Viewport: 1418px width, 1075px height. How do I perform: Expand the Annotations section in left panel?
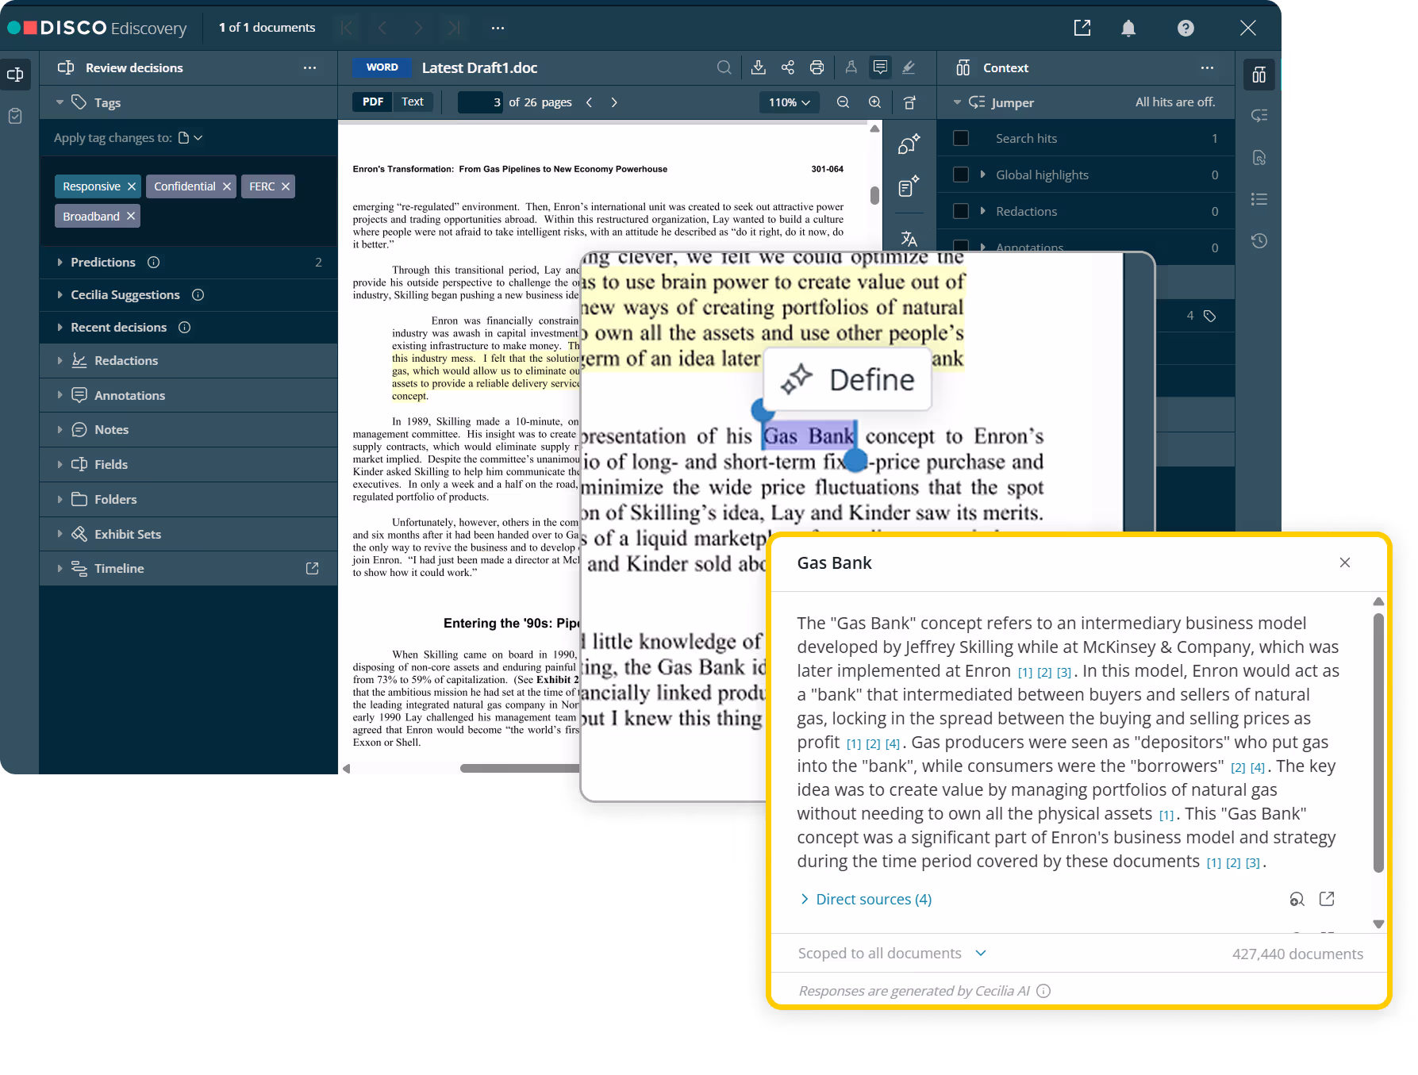(60, 395)
